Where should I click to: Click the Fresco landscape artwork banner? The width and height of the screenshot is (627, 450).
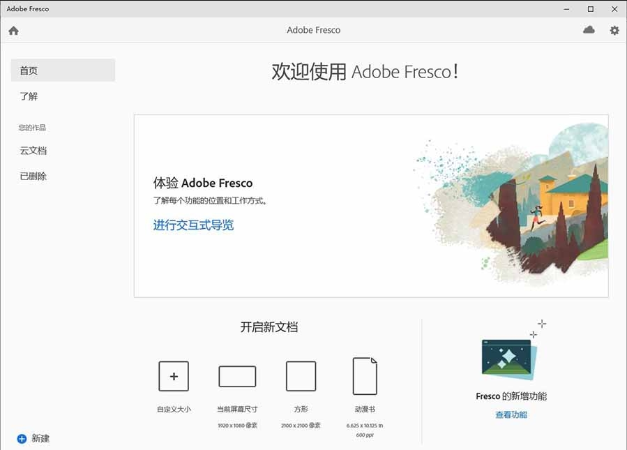511,204
